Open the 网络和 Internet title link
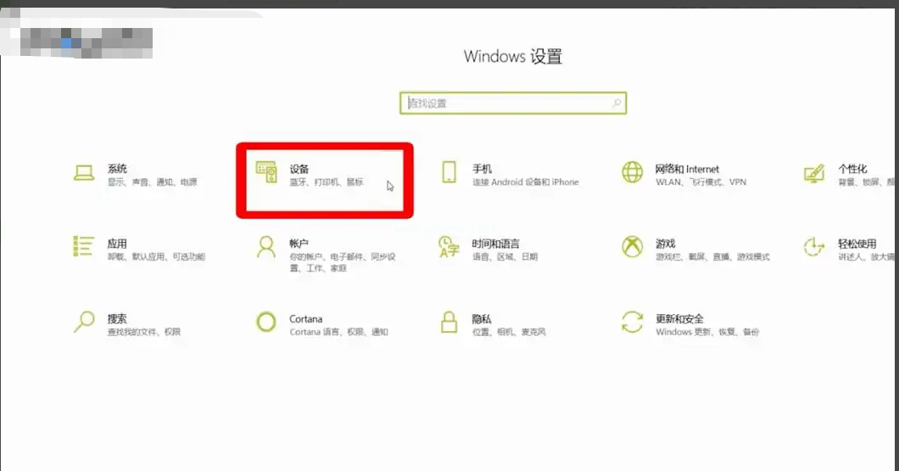899x471 pixels. click(x=687, y=169)
